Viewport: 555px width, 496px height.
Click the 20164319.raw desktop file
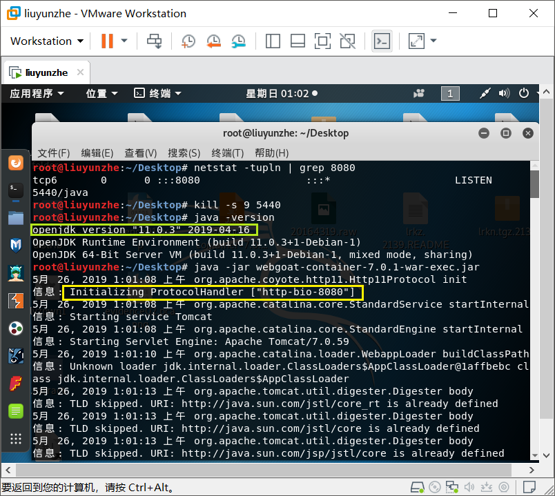click(324, 215)
